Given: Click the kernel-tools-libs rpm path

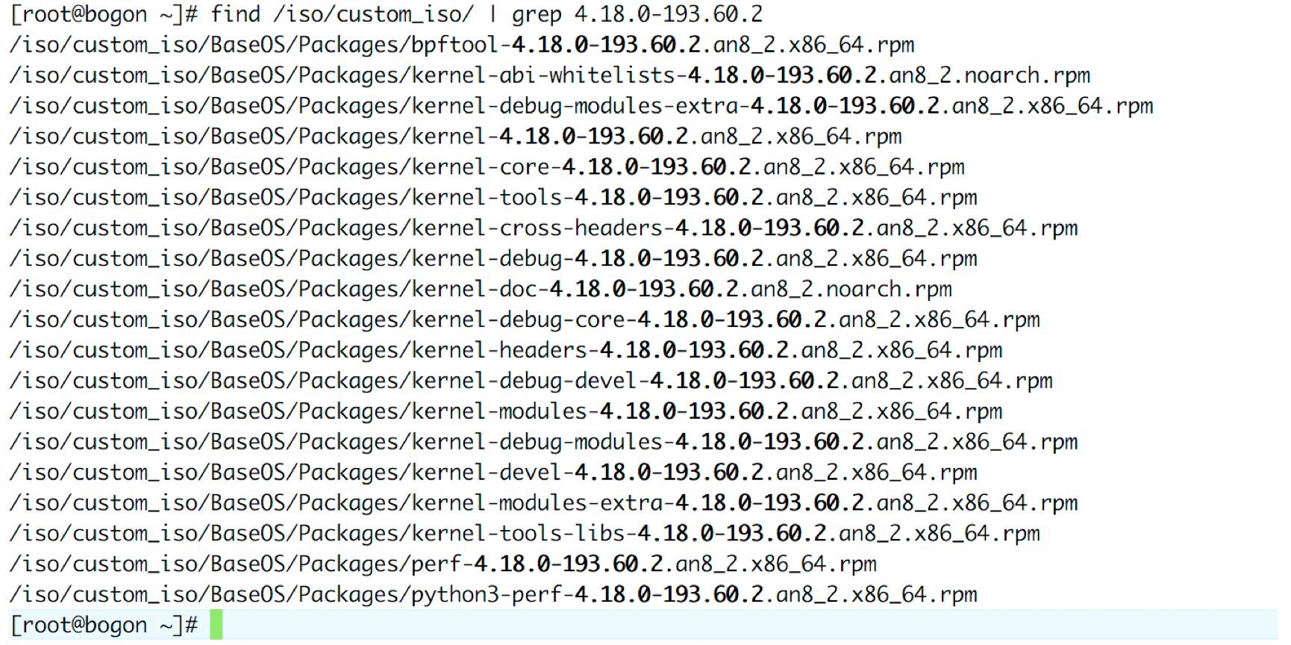Looking at the screenshot, I should pos(525,535).
